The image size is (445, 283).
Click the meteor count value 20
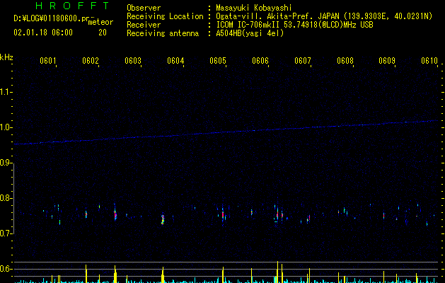click(x=103, y=33)
